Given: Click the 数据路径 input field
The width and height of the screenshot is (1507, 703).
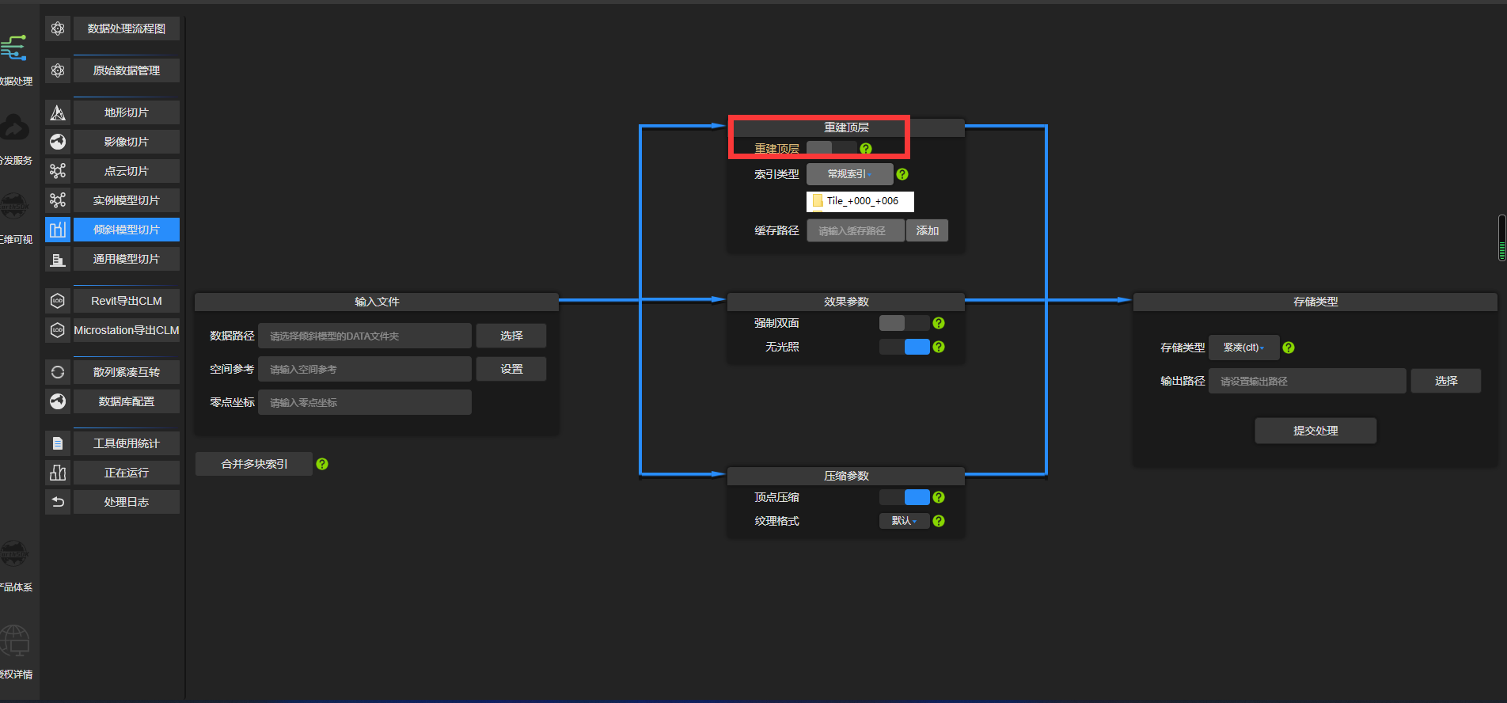Looking at the screenshot, I should 365,336.
